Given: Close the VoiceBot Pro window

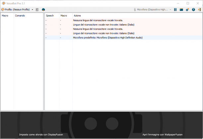Looking at the screenshot, I should tap(198, 3).
